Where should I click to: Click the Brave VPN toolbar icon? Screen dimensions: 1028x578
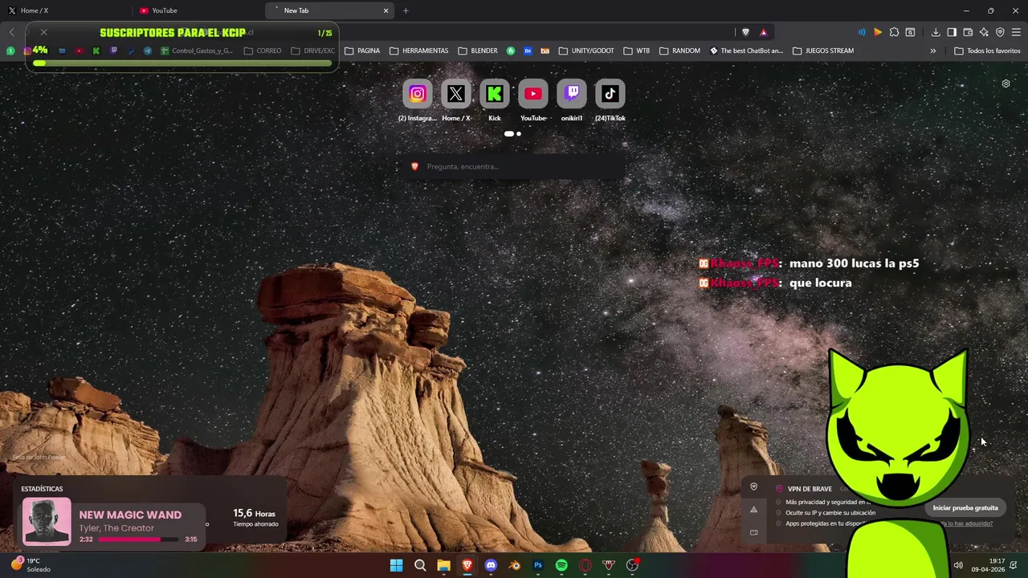click(1000, 32)
